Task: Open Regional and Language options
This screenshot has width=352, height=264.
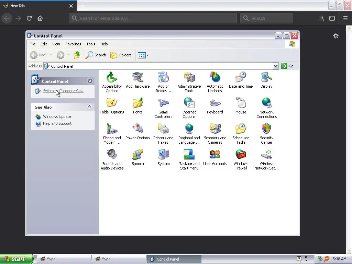Action: click(x=189, y=134)
